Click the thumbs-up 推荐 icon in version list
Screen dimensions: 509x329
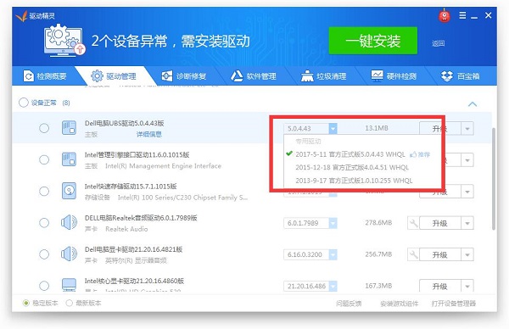pos(413,154)
